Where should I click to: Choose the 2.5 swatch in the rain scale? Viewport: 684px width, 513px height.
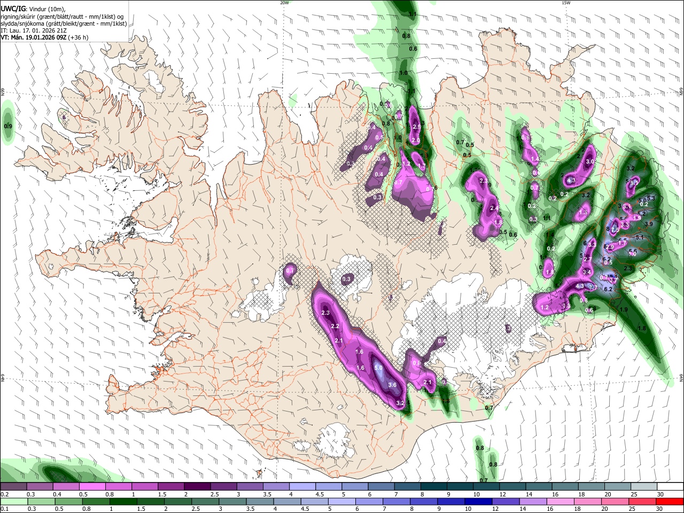click(205, 501)
